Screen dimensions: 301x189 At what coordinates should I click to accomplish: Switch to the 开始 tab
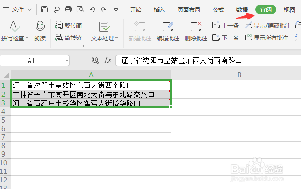135,9
